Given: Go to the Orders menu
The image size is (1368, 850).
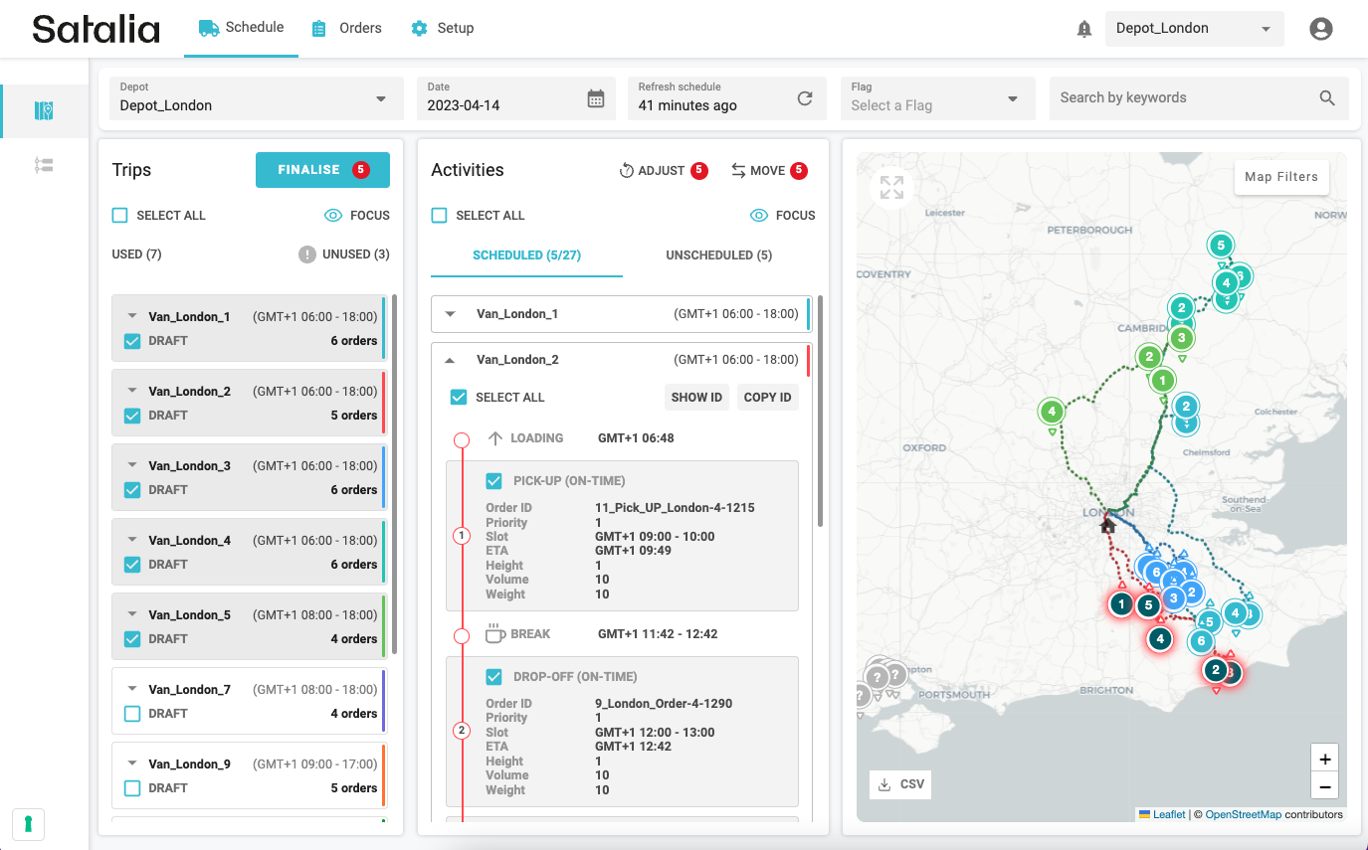Looking at the screenshot, I should (346, 28).
